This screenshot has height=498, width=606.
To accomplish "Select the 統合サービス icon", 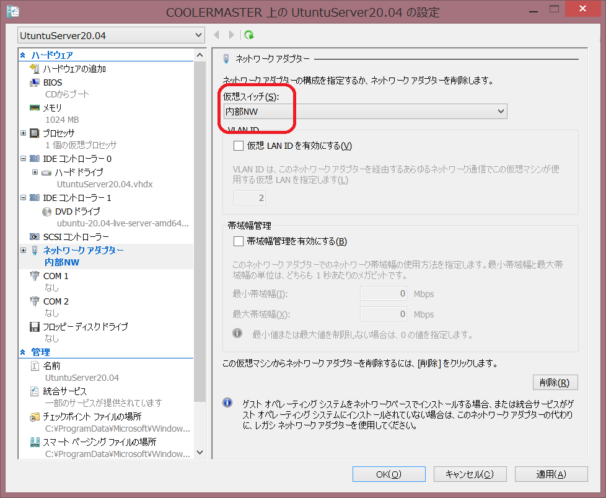I will (x=35, y=391).
